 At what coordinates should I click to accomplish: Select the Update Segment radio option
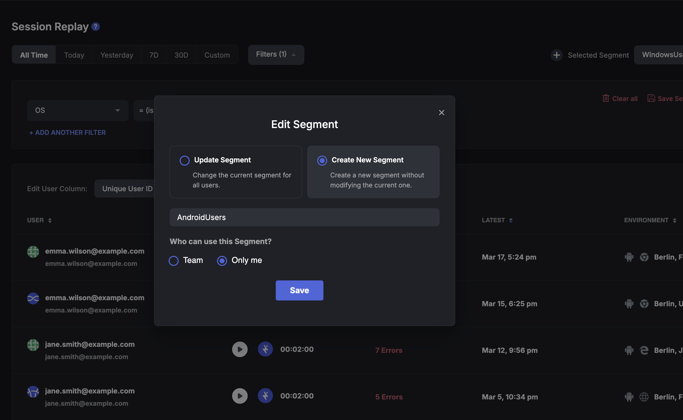tap(184, 160)
